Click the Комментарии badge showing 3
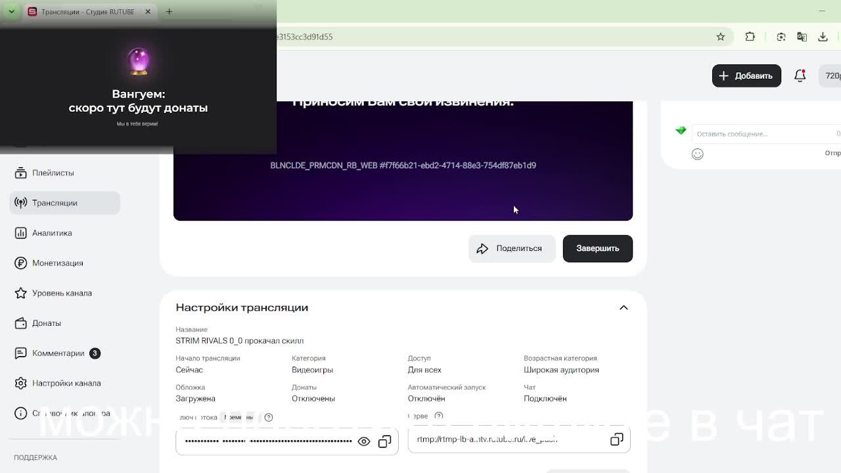 [95, 353]
